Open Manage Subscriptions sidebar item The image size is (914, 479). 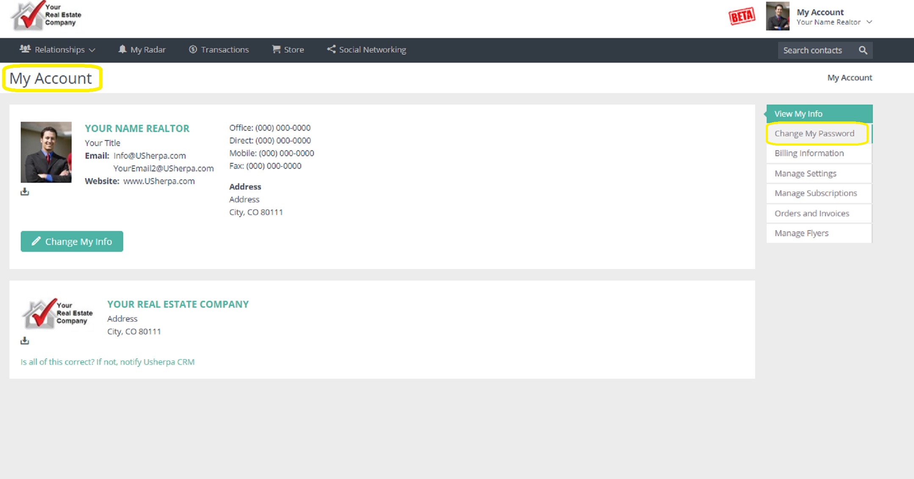pyautogui.click(x=815, y=193)
